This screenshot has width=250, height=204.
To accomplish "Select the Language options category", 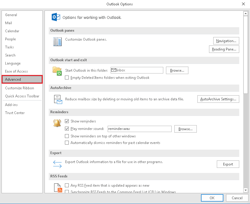I will (x=22, y=63).
